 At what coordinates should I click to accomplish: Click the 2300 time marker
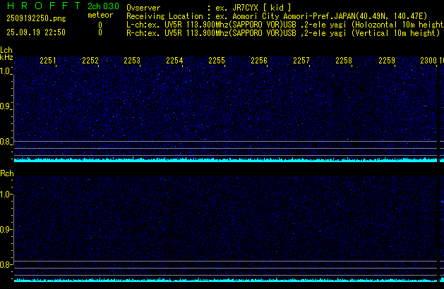[428, 61]
